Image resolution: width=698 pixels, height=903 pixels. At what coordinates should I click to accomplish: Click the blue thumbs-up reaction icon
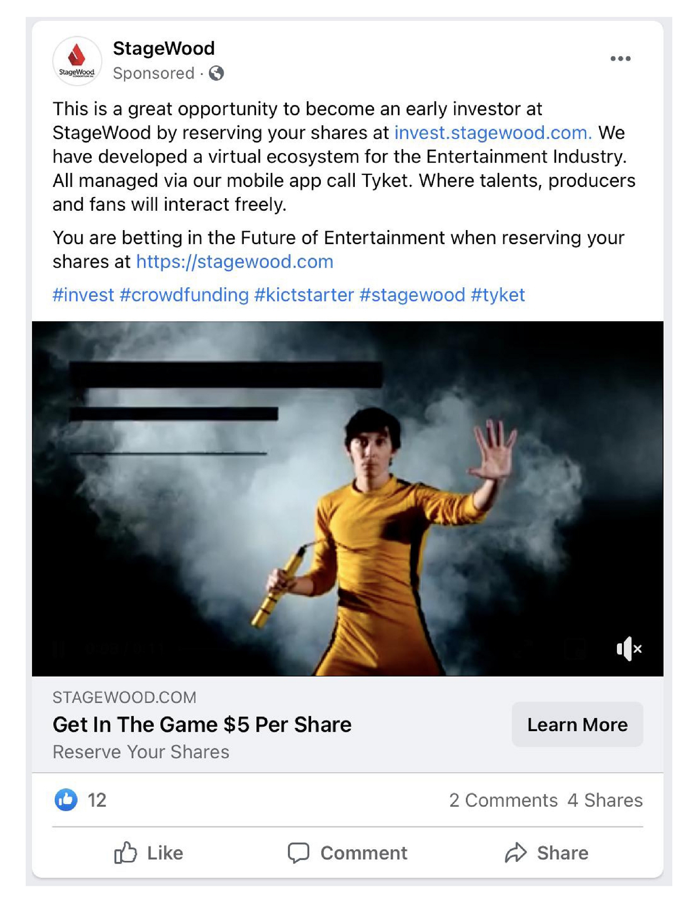(66, 800)
